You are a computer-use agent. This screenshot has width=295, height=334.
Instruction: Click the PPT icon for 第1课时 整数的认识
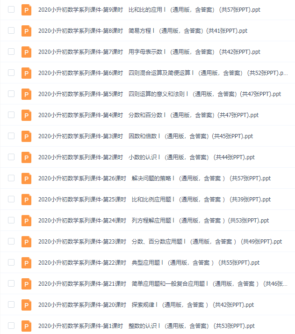26,326
